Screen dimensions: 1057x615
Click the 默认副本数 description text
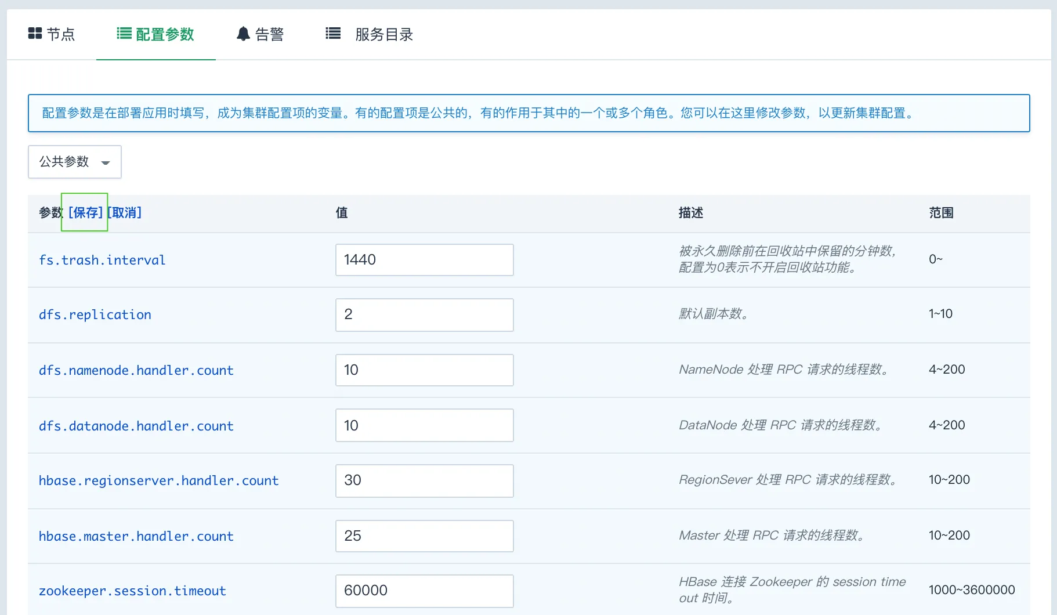(x=714, y=314)
